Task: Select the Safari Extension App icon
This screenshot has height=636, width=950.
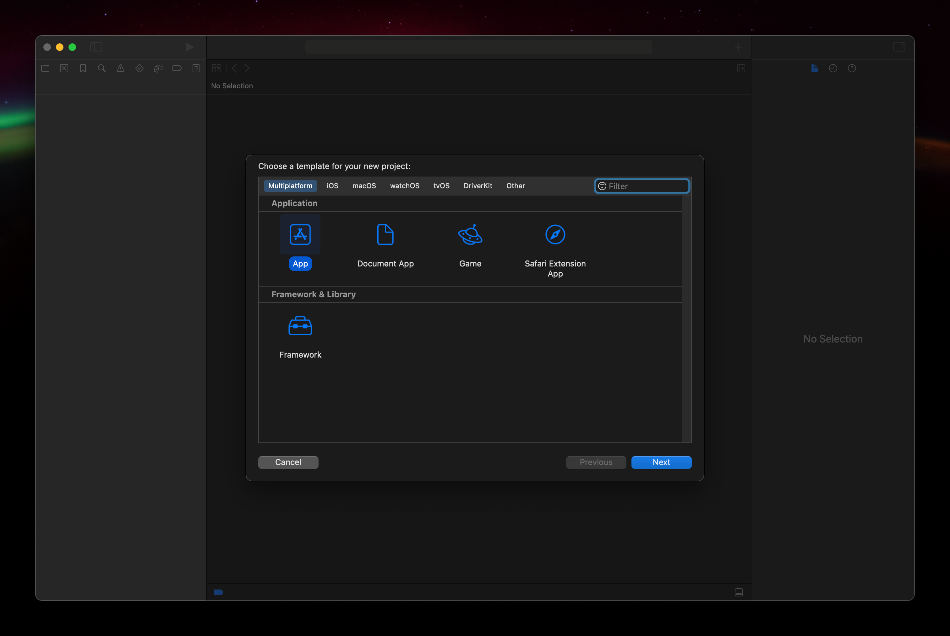Action: 555,233
